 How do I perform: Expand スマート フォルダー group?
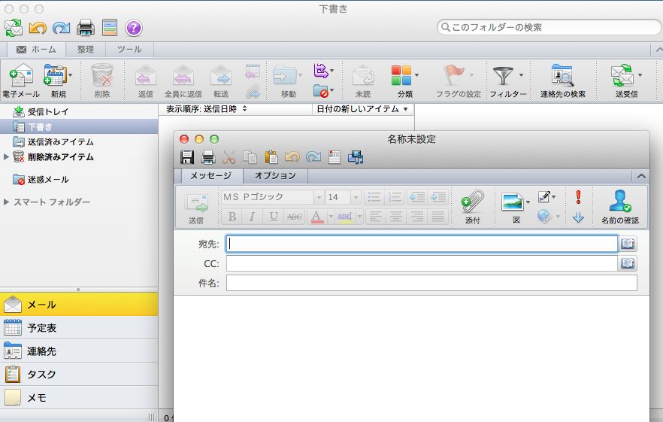tap(6, 202)
